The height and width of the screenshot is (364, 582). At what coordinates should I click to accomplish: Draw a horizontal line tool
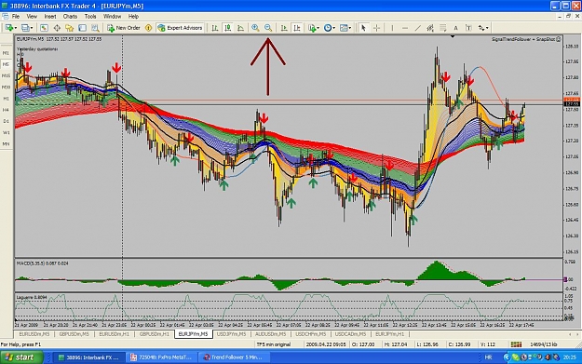click(x=405, y=28)
